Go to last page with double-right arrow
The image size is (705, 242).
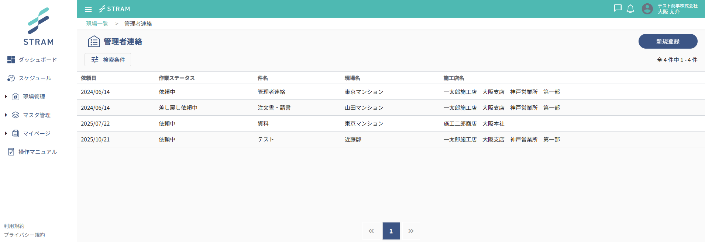pos(411,231)
